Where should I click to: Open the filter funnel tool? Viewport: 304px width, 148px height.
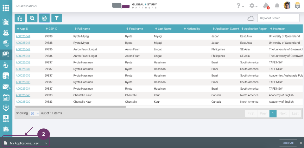57,18
